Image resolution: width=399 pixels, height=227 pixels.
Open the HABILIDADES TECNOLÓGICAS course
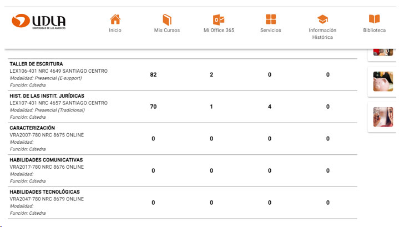pos(44,192)
